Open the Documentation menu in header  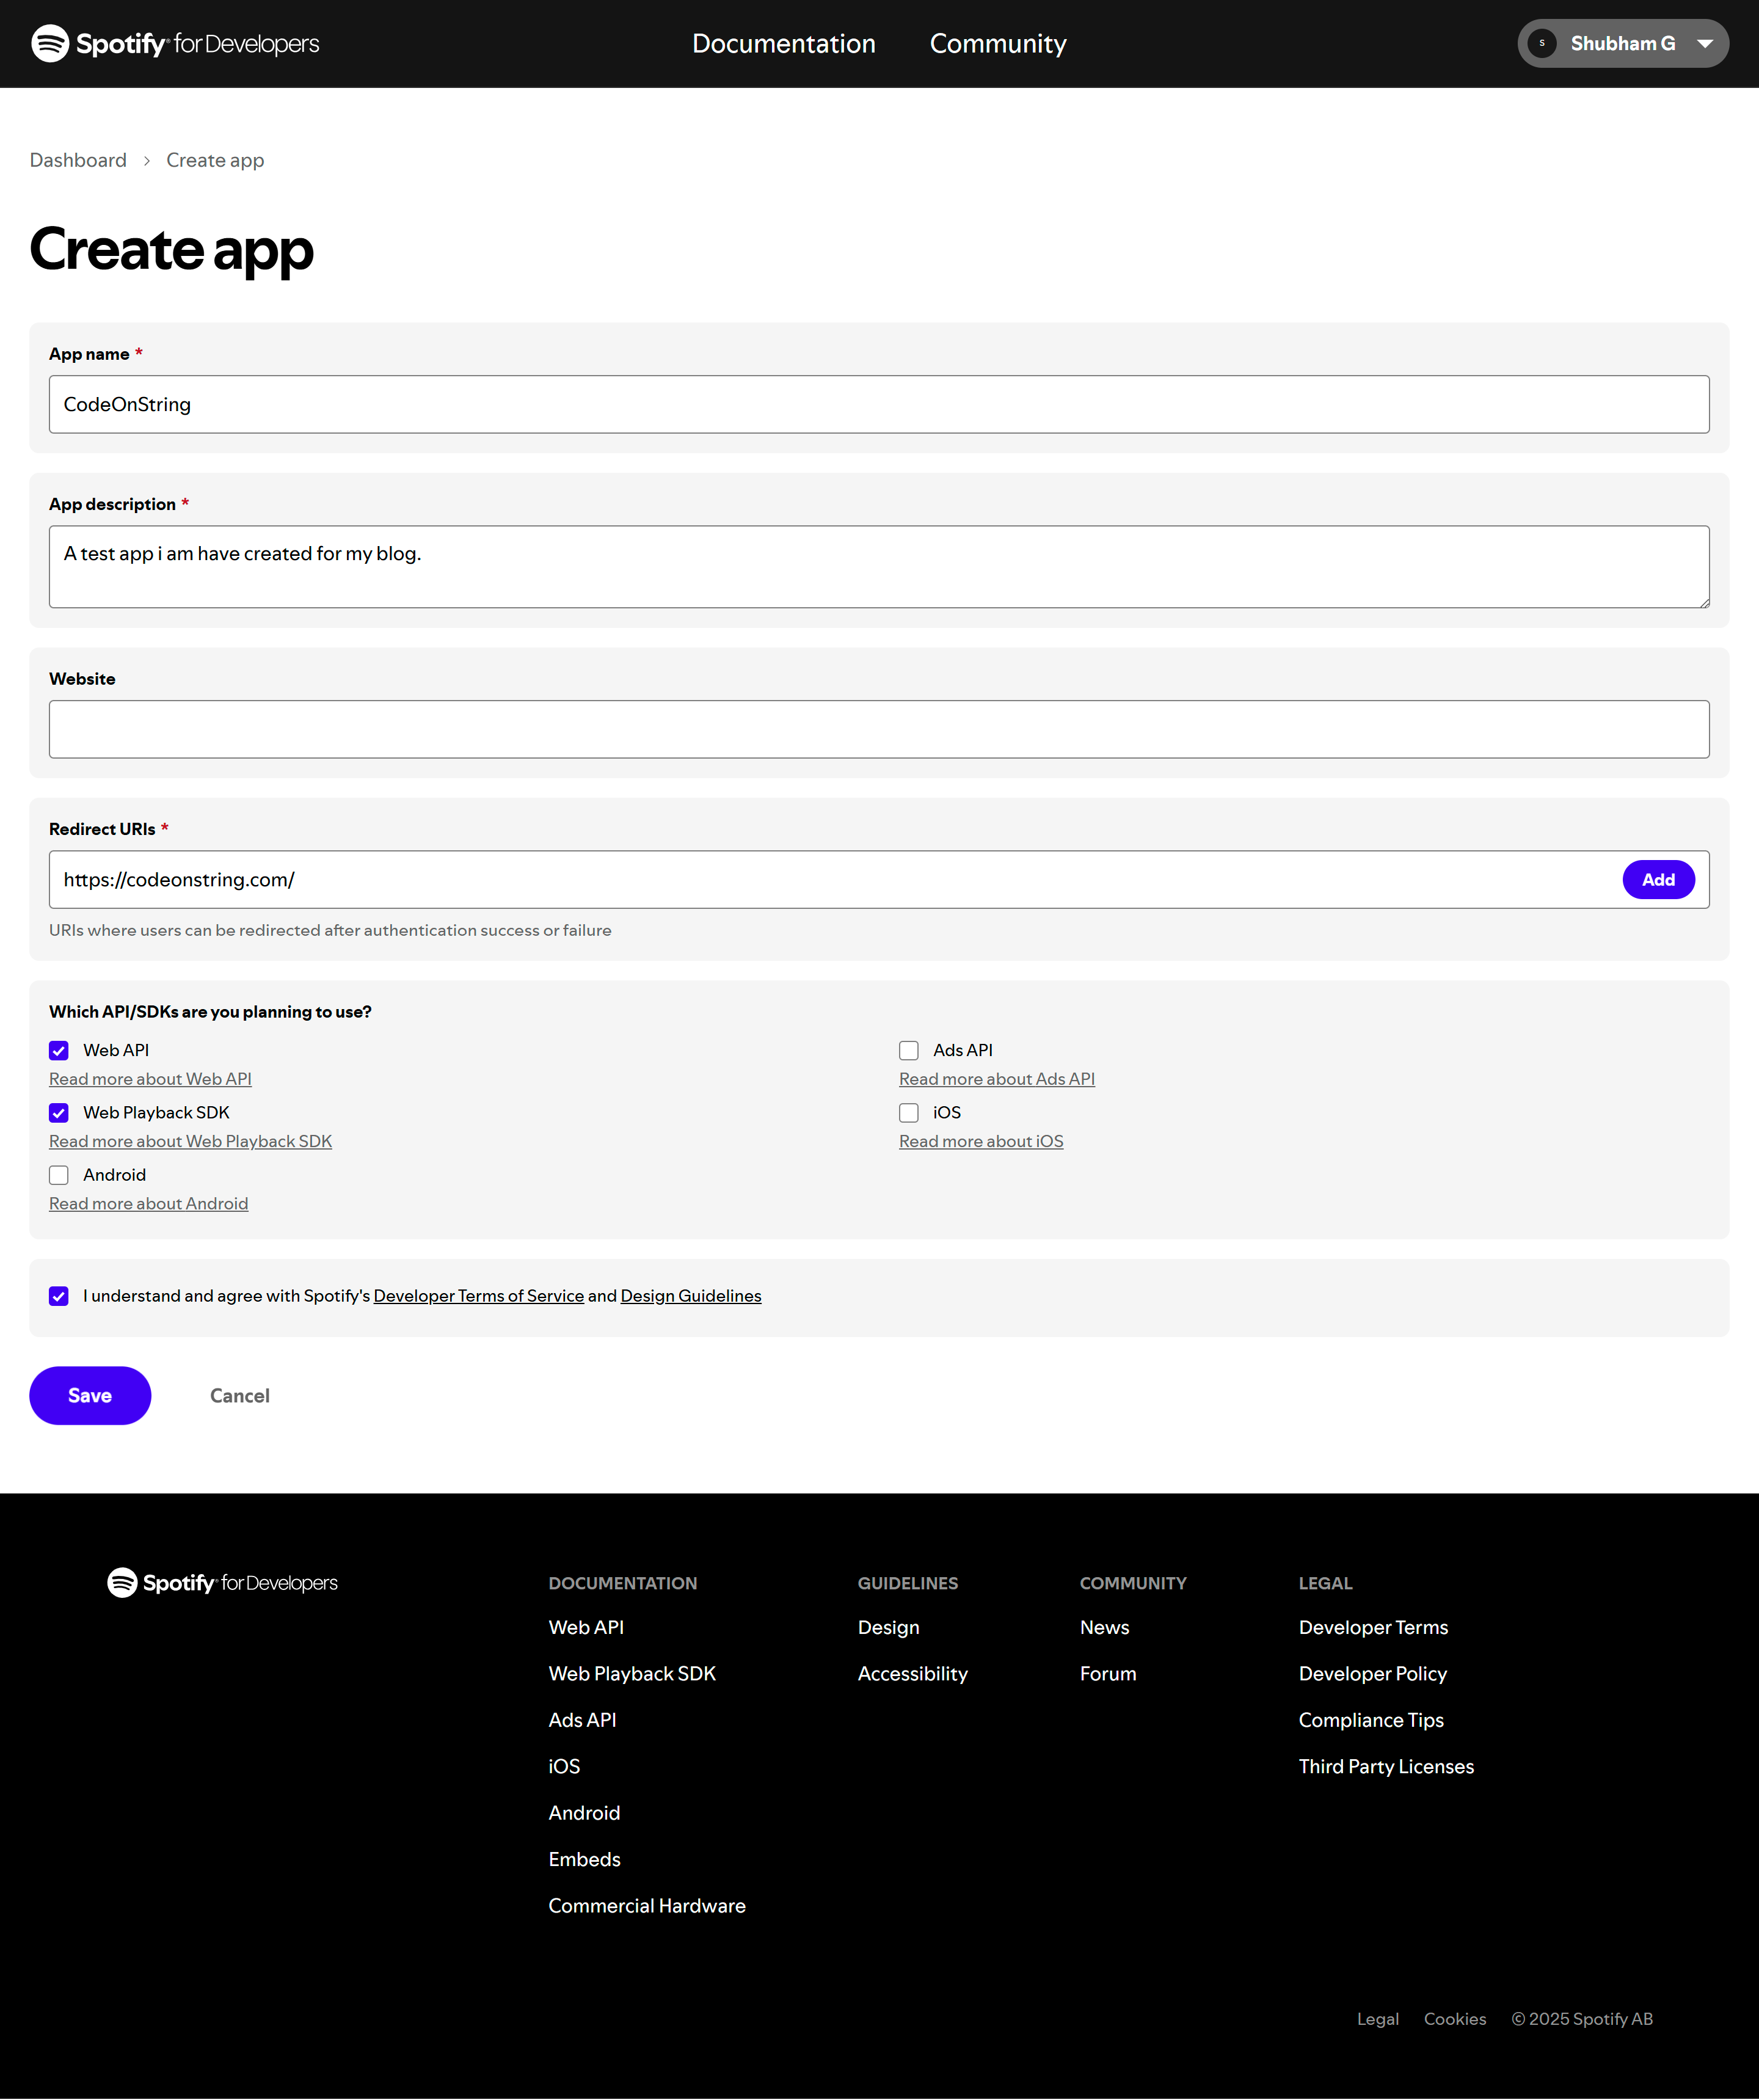coord(783,44)
